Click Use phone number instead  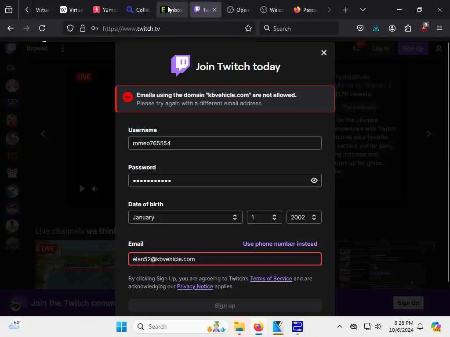tap(280, 244)
